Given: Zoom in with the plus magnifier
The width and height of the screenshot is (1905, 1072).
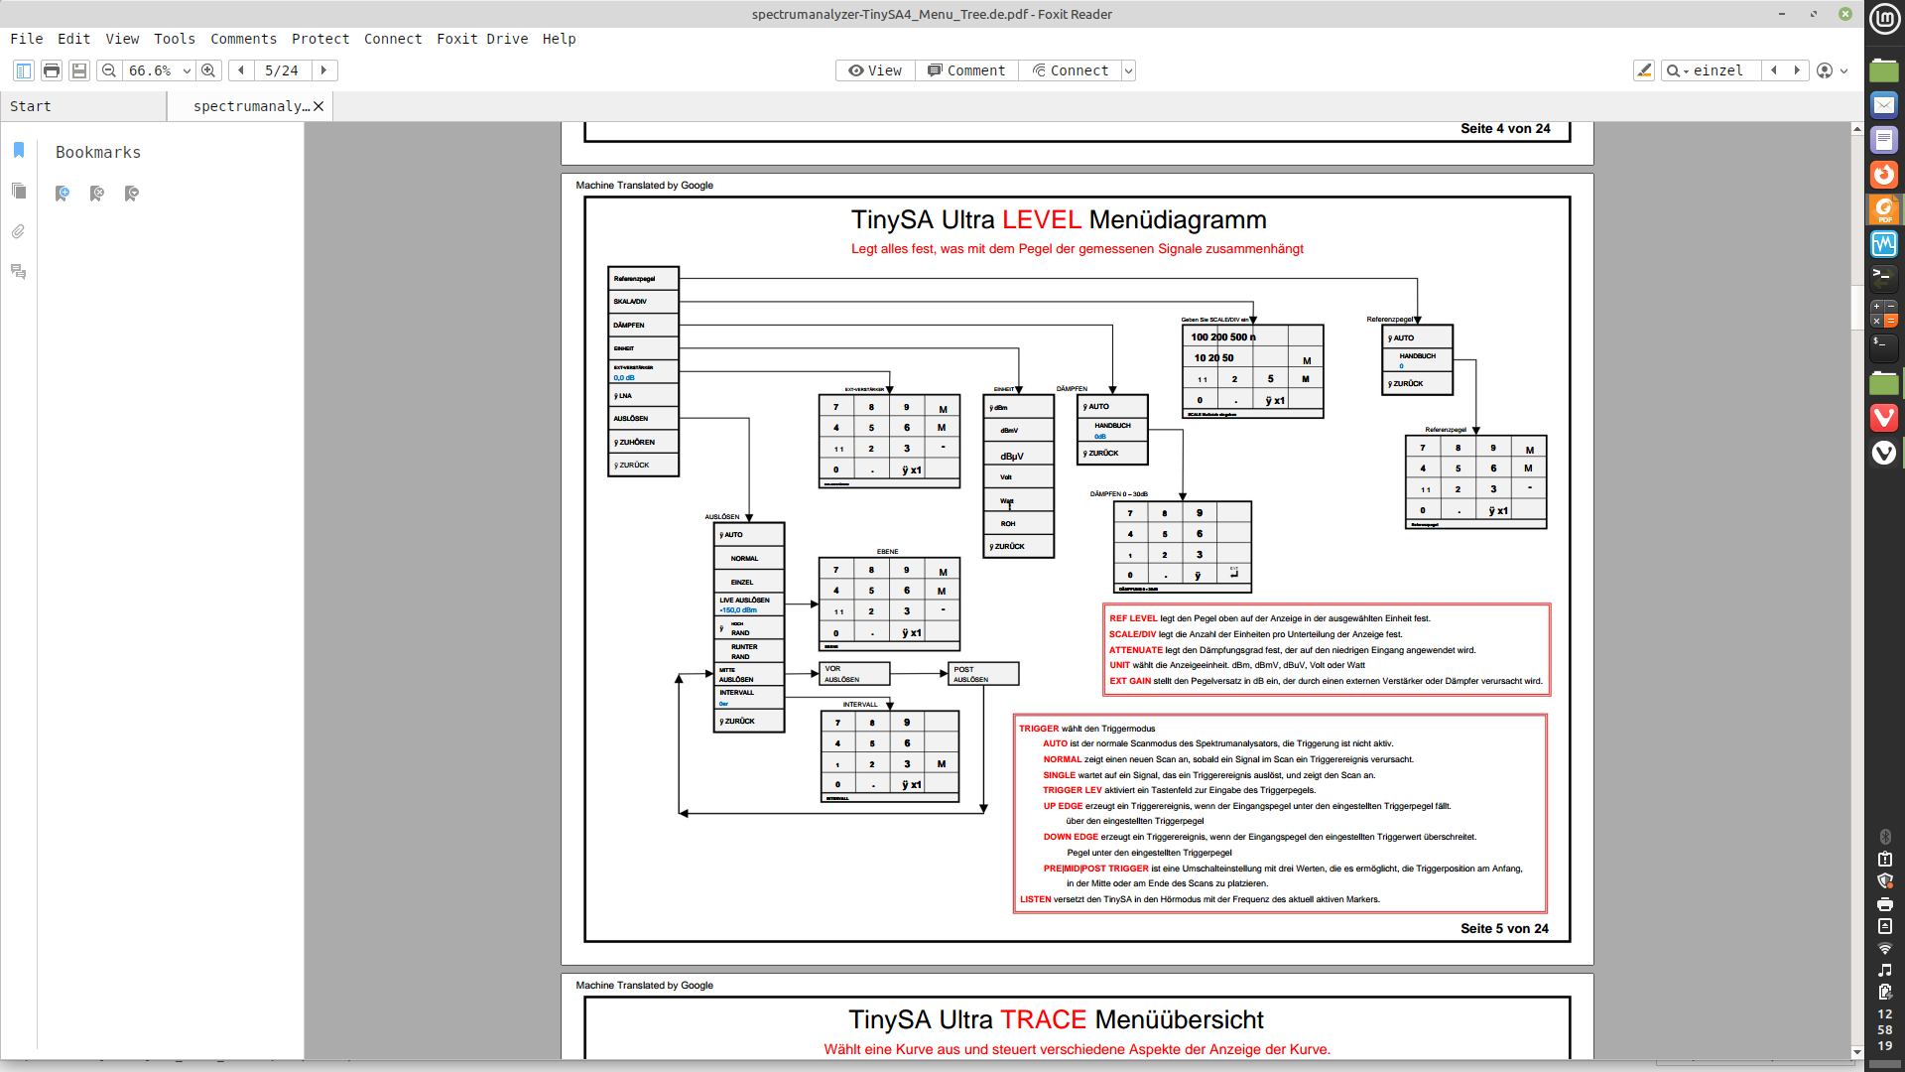Looking at the screenshot, I should point(208,70).
